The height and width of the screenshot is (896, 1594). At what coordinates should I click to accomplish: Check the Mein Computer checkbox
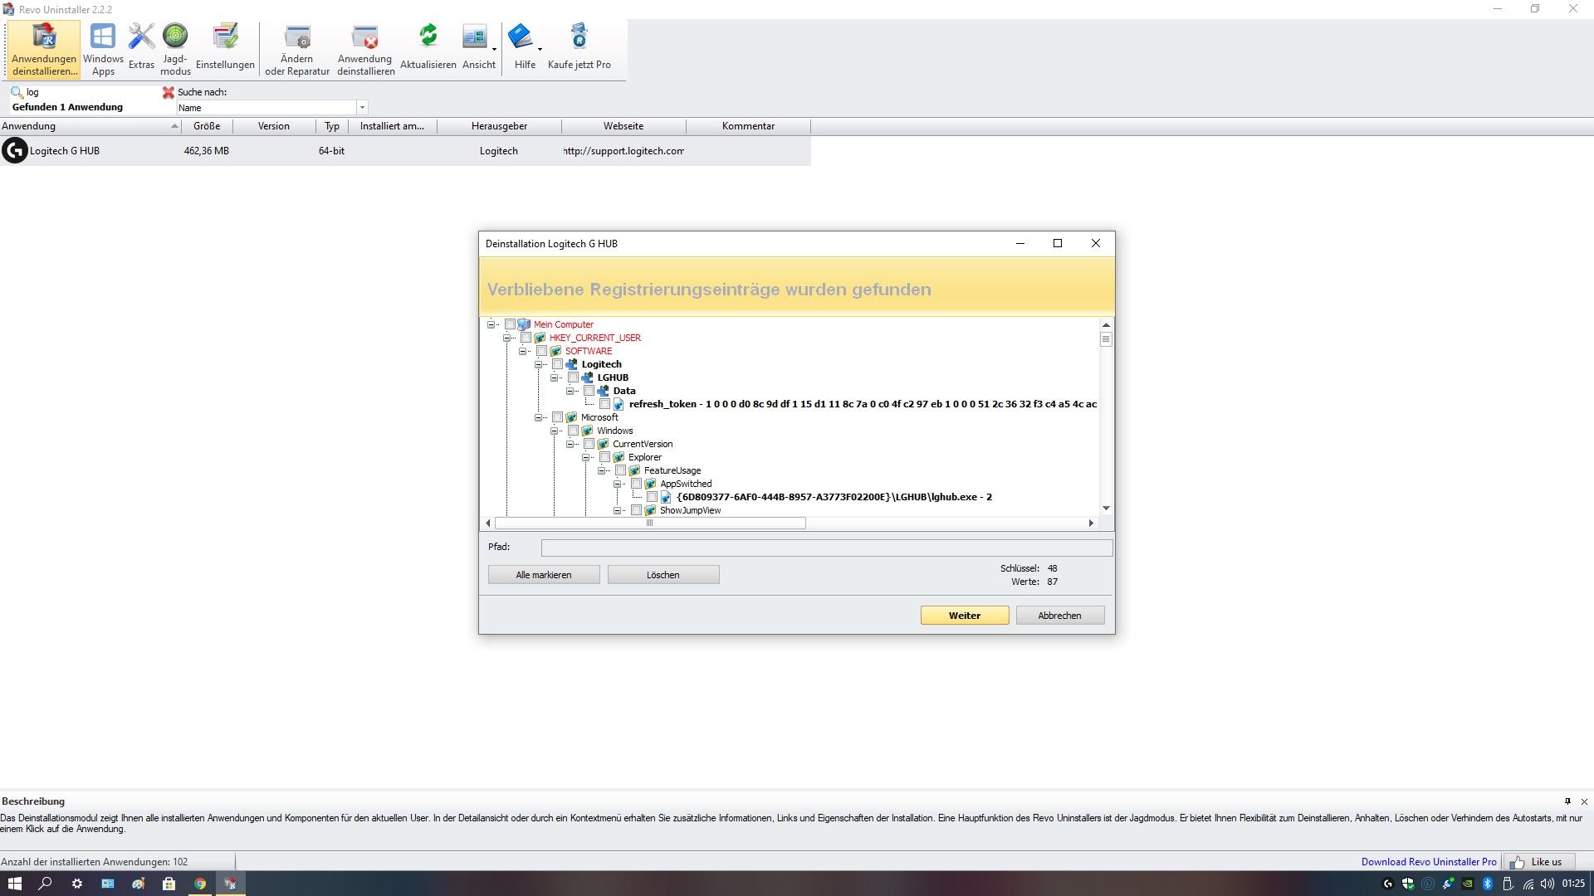[x=510, y=324]
